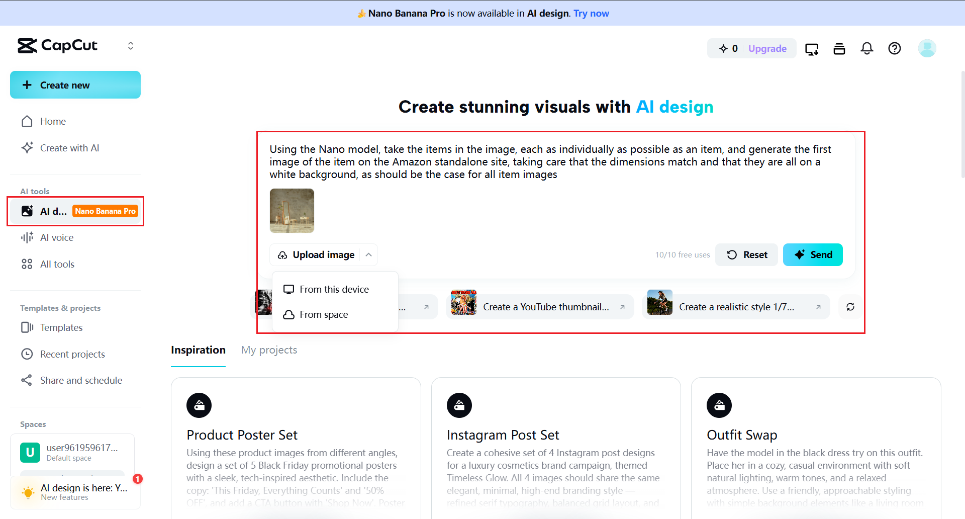Click the desktop download icon
The height and width of the screenshot is (519, 965).
[812, 48]
